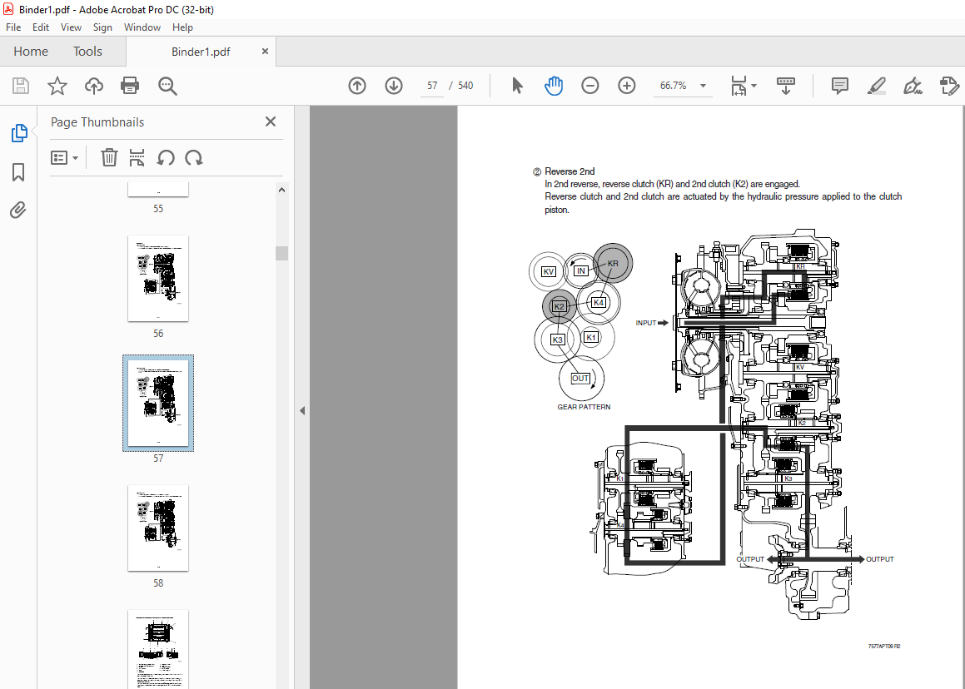The height and width of the screenshot is (689, 965).
Task: Select the Binder1.pdf document tab
Action: [x=201, y=52]
